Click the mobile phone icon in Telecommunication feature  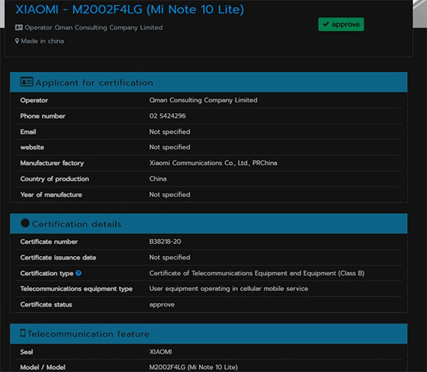click(x=23, y=334)
